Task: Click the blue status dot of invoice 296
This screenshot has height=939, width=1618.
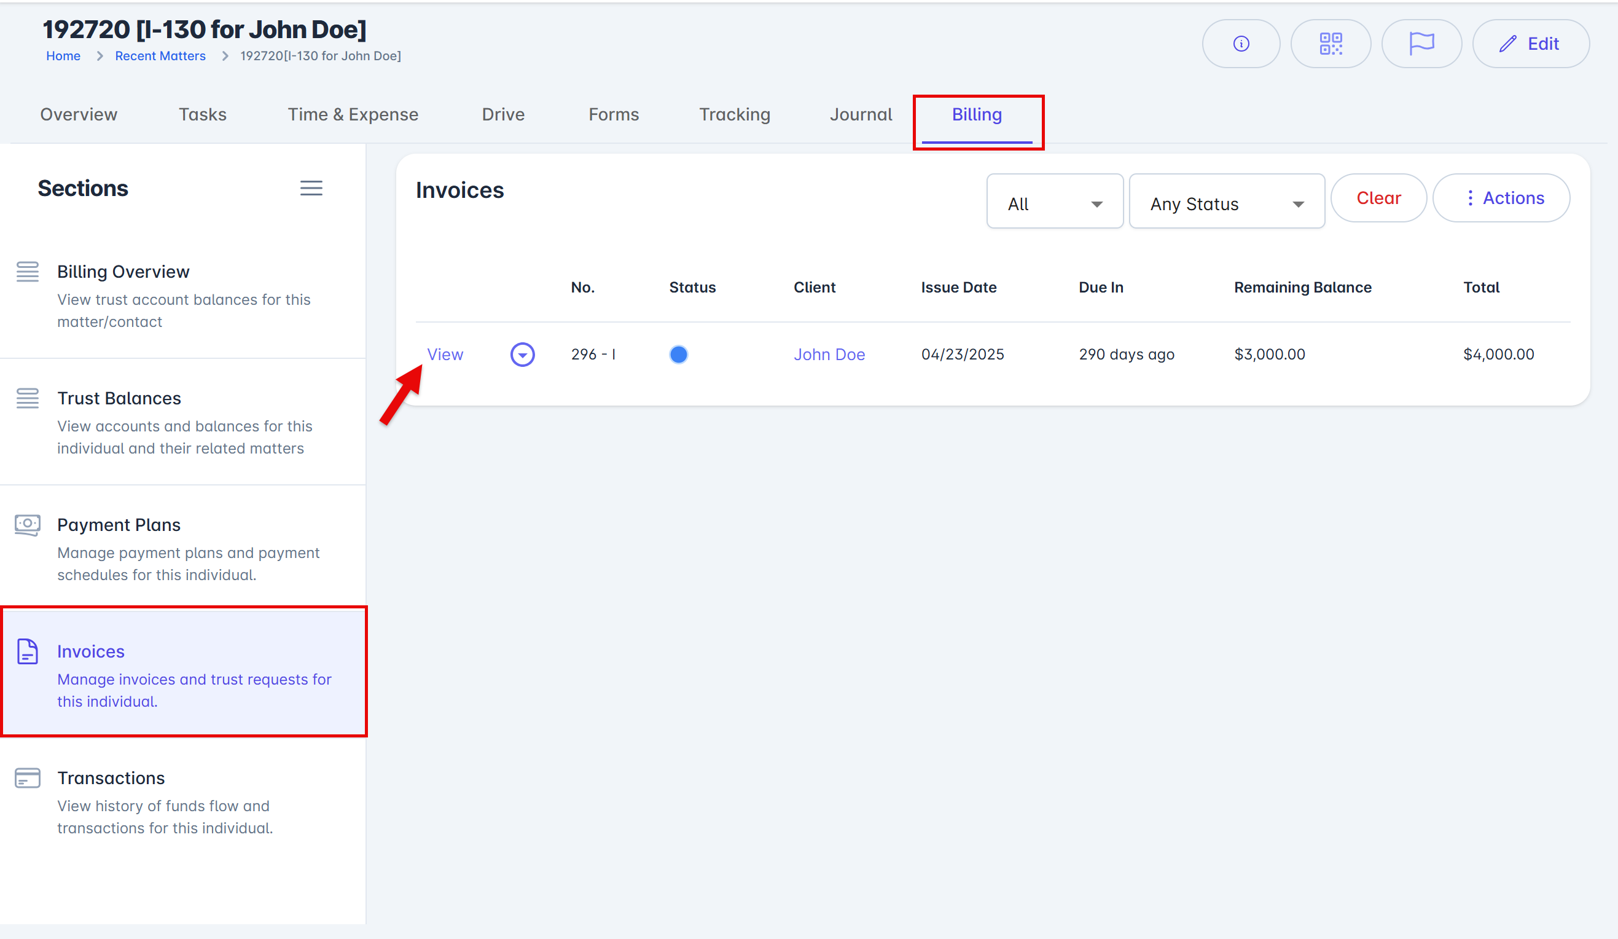Action: point(678,355)
